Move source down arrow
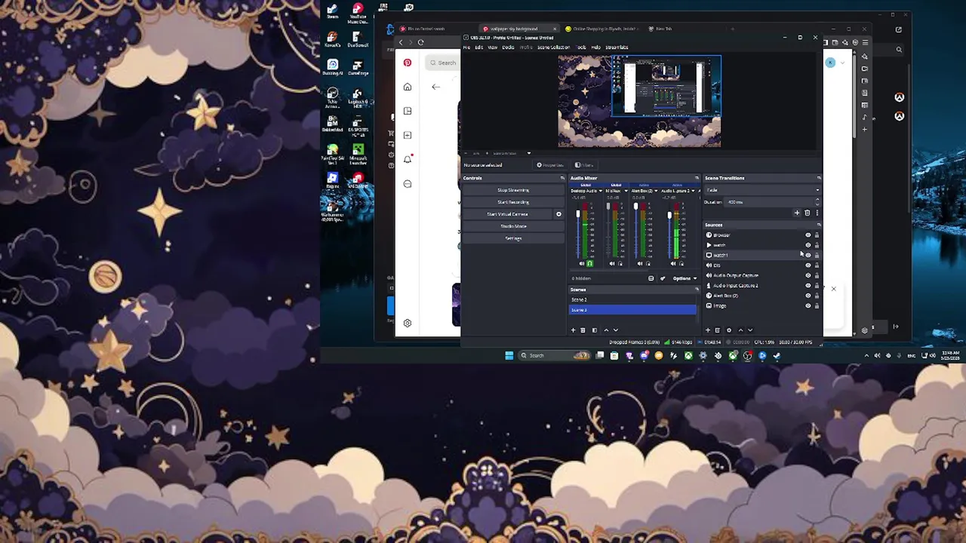This screenshot has width=966, height=543. (749, 330)
